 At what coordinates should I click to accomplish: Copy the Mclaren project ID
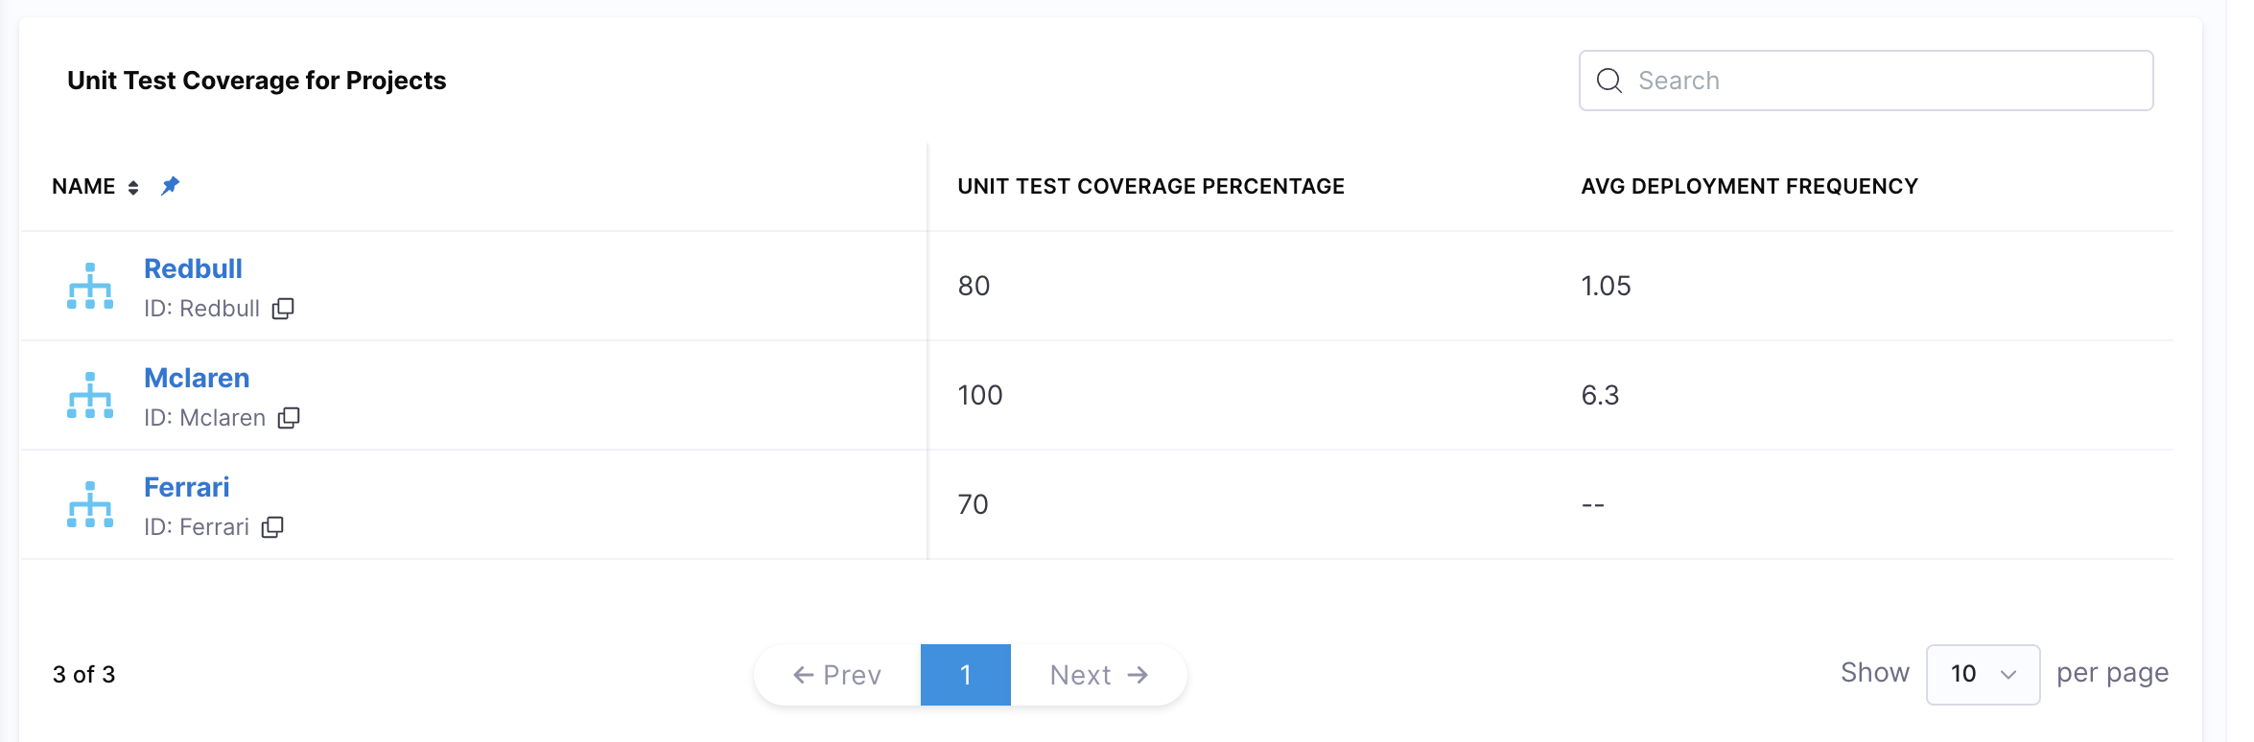point(291,418)
